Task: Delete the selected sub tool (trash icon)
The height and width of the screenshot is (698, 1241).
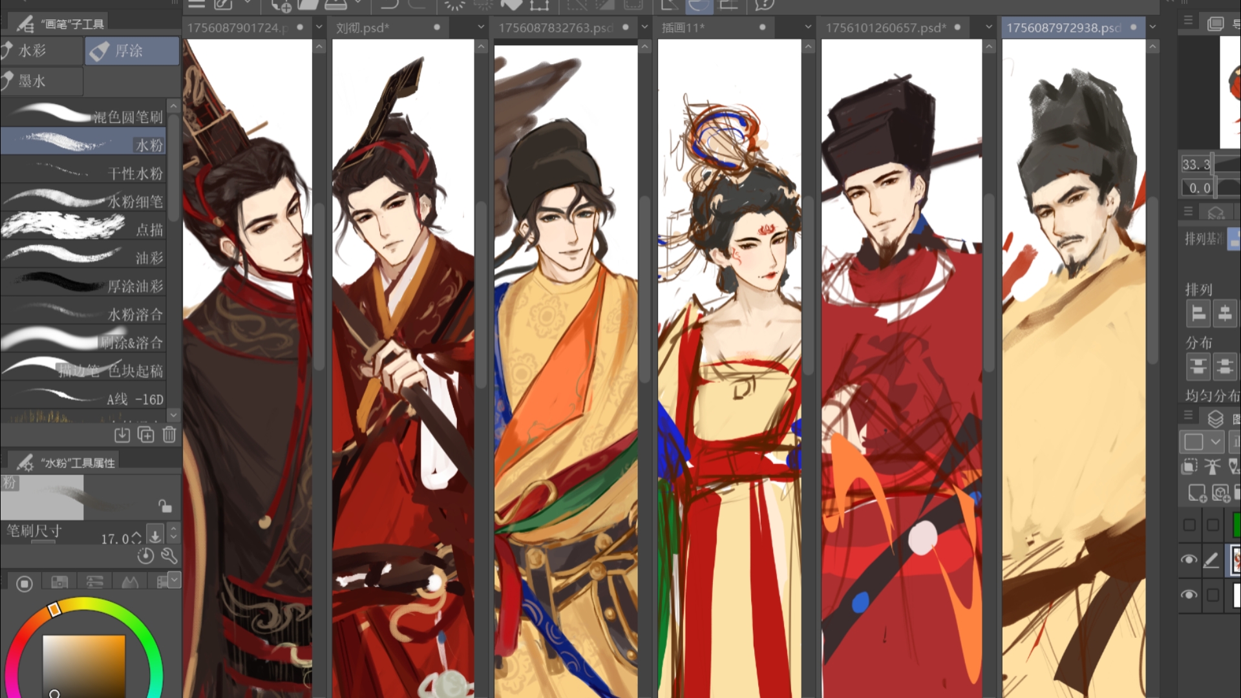Action: coord(169,435)
